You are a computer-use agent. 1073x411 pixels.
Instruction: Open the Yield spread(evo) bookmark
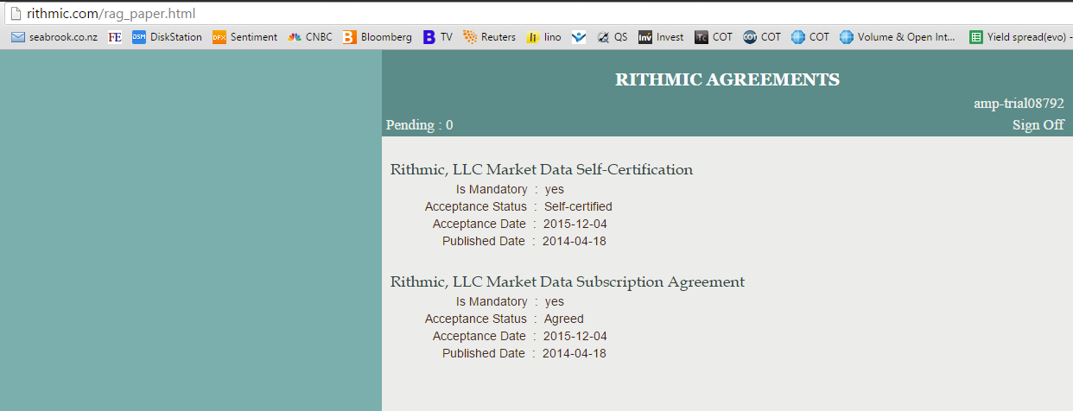1020,37
